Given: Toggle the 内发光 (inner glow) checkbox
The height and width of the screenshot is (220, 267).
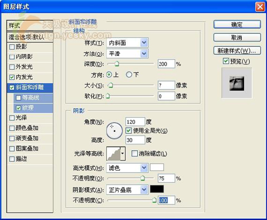Looking at the screenshot, I should coord(12,77).
